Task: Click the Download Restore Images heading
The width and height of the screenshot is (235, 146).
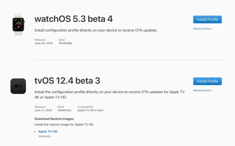Action: point(54,119)
